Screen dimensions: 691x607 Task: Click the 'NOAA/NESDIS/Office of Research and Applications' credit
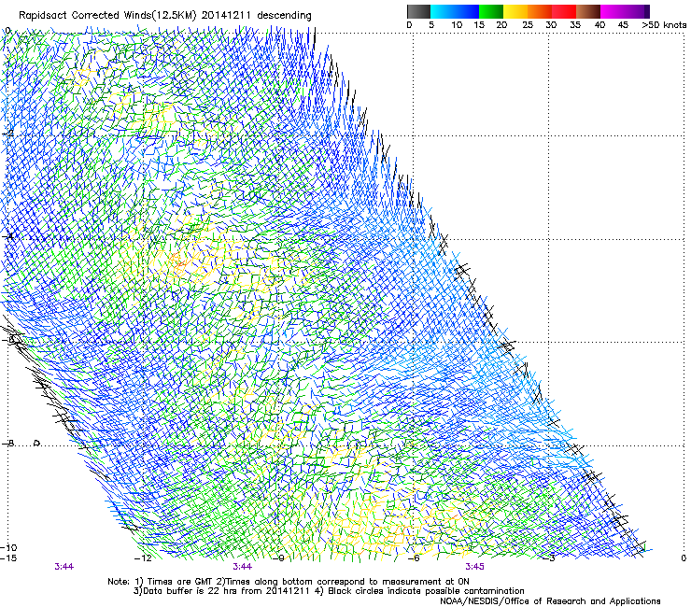(550, 601)
